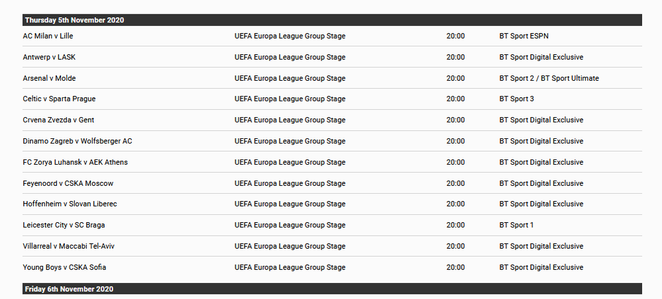This screenshot has width=662, height=299.
Task: Open Dinamo Zagreb v Wolfsberger AC
Action: click(x=78, y=141)
